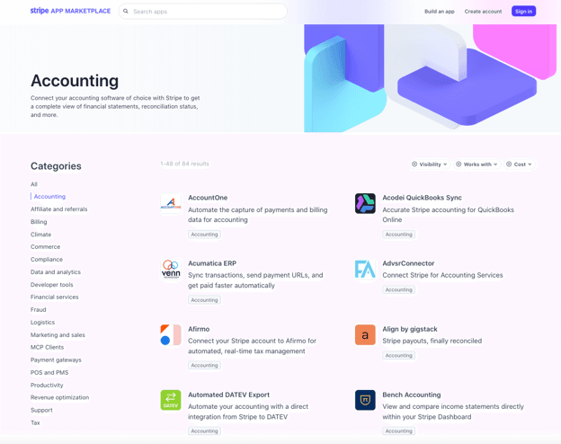The width and height of the screenshot is (561, 444).
Task: Select MCP Clients category
Action: click(48, 347)
